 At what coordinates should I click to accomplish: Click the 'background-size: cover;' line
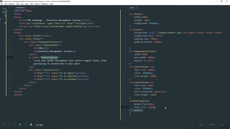click(x=148, y=36)
